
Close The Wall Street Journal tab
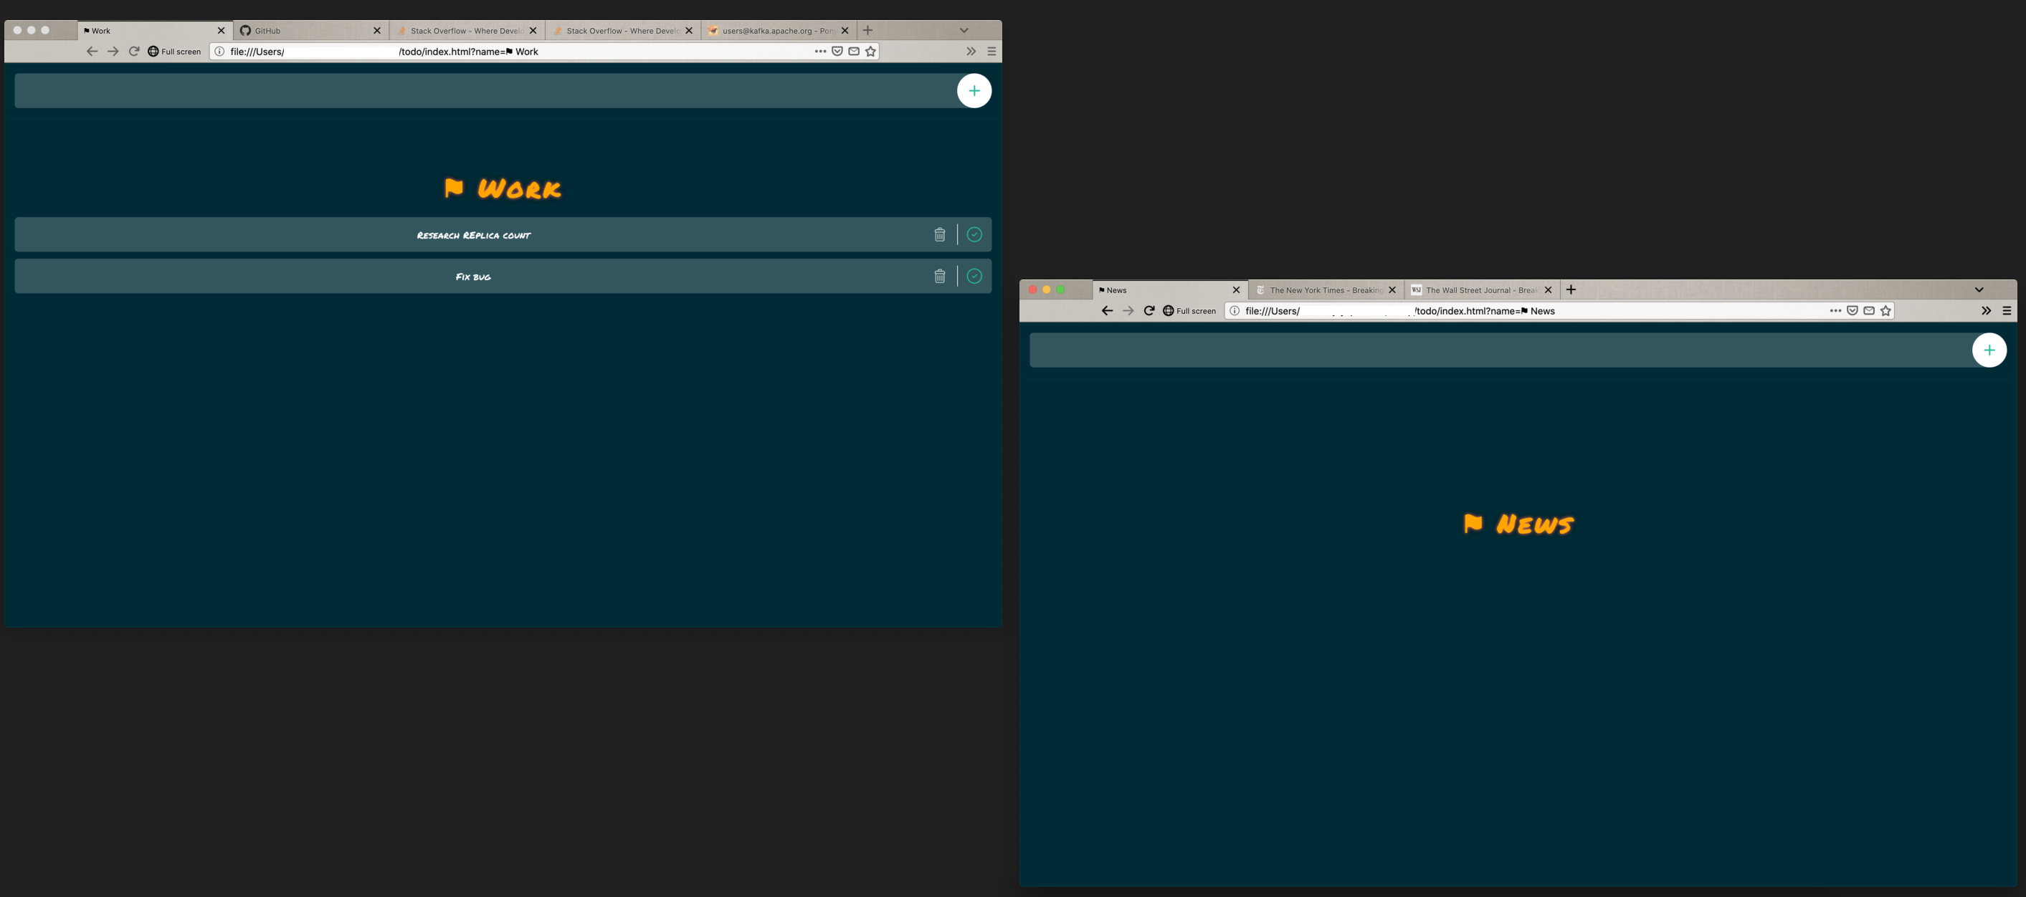point(1548,290)
